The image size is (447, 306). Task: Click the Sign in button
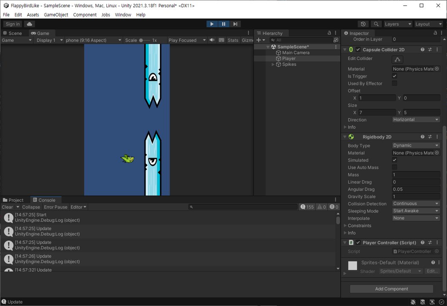click(x=12, y=24)
